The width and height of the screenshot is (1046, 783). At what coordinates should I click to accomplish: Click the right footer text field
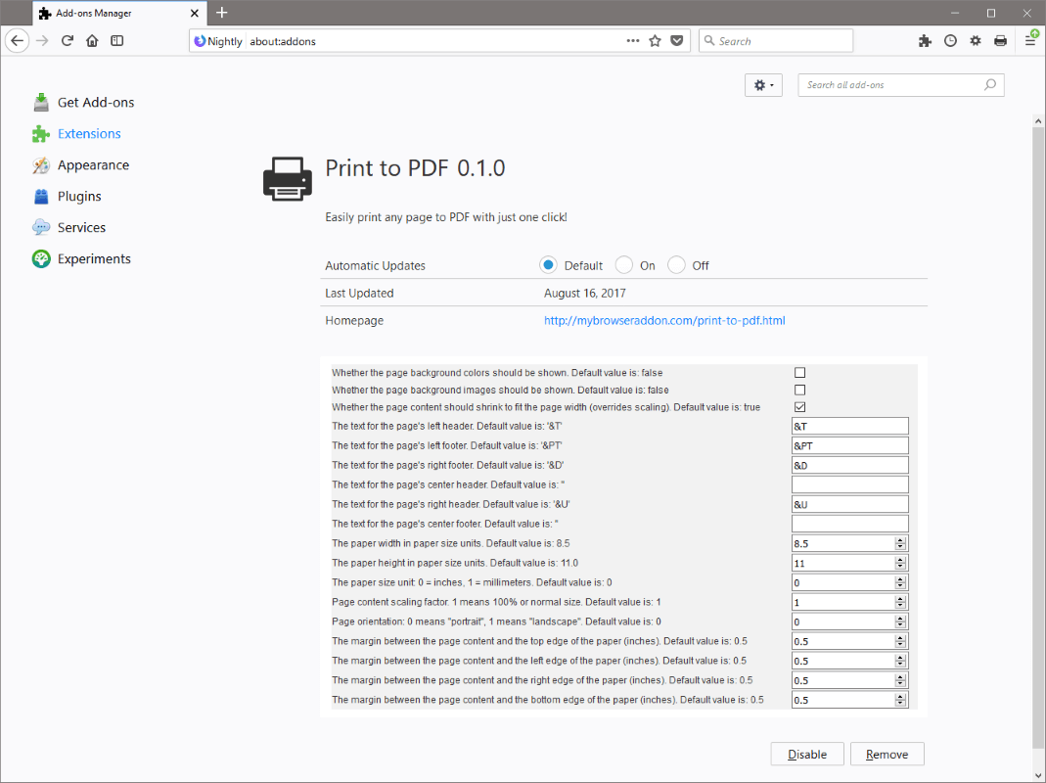(850, 465)
